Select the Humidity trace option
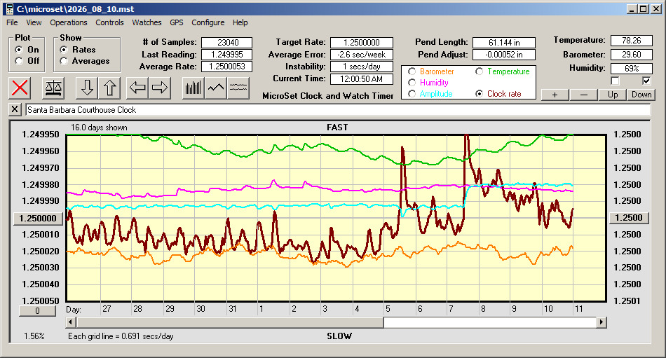 412,83
